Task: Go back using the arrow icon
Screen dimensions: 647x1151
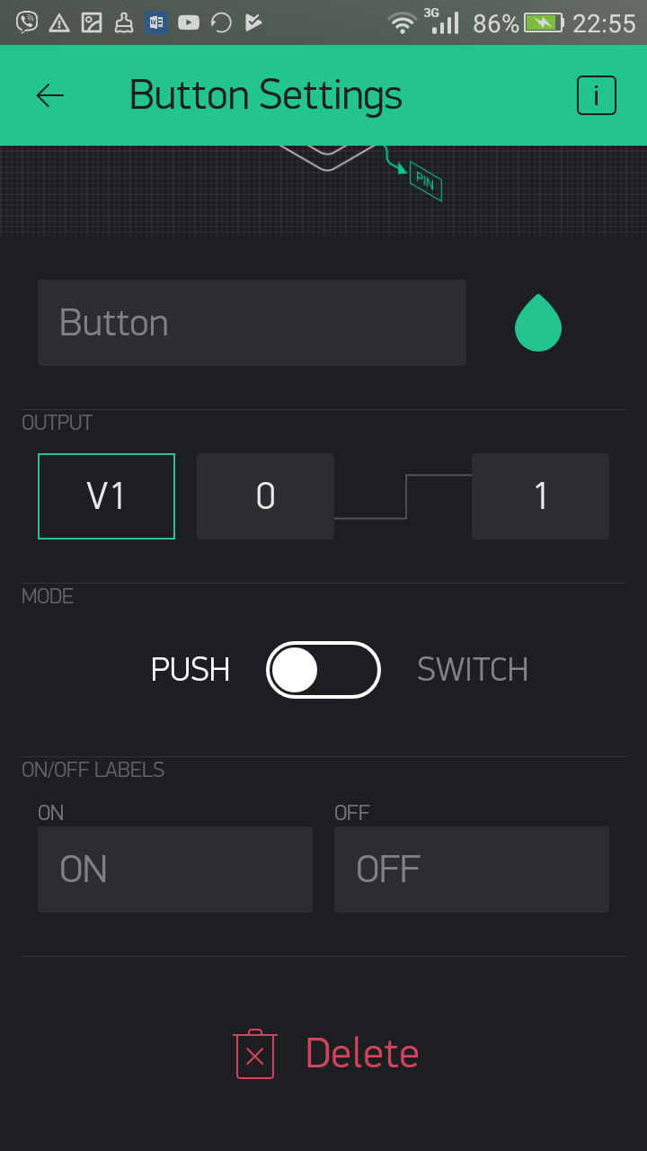Action: [50, 95]
